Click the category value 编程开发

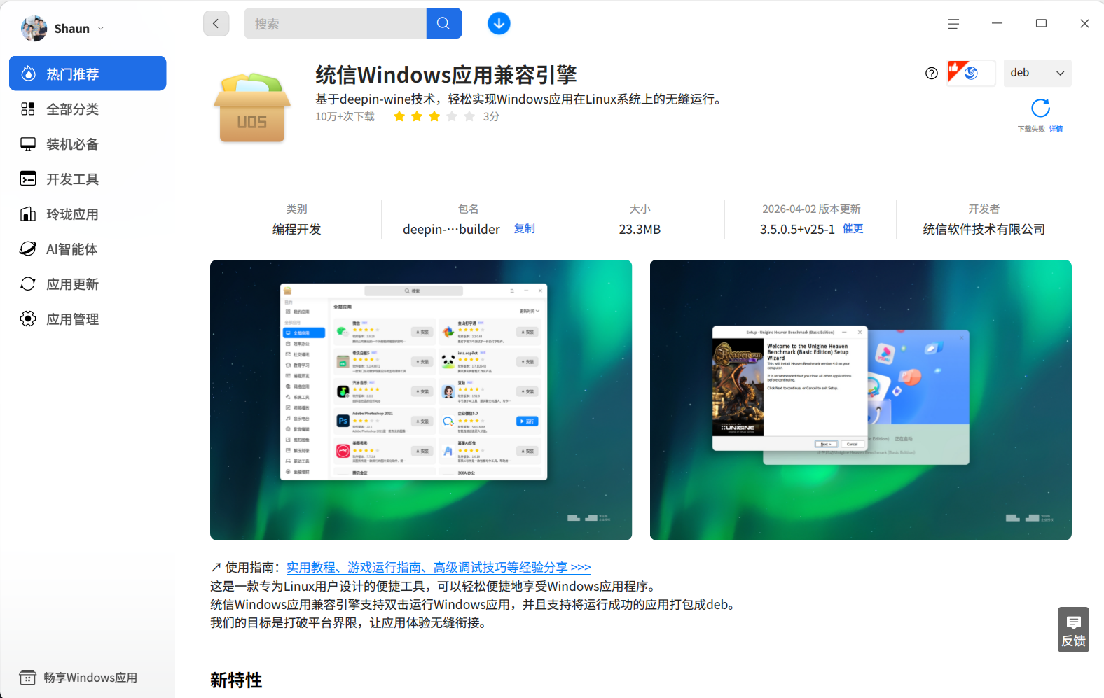point(297,230)
